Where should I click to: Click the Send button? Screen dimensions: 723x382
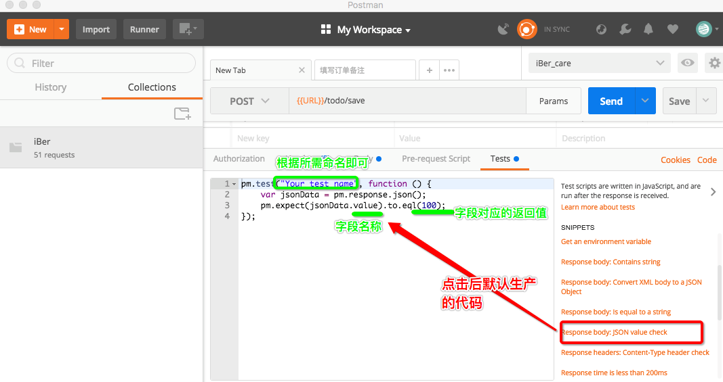(611, 101)
